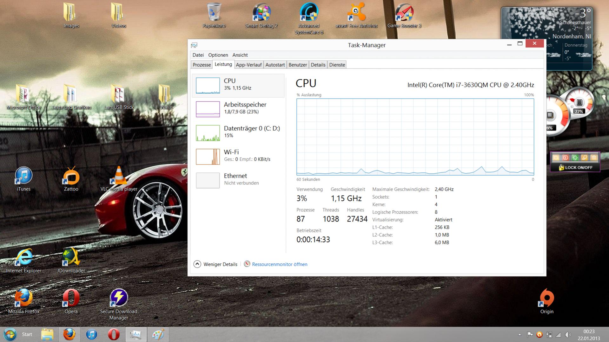The image size is (609, 342).
Task: Select the VLC media player desktop icon
Action: pyautogui.click(x=119, y=179)
